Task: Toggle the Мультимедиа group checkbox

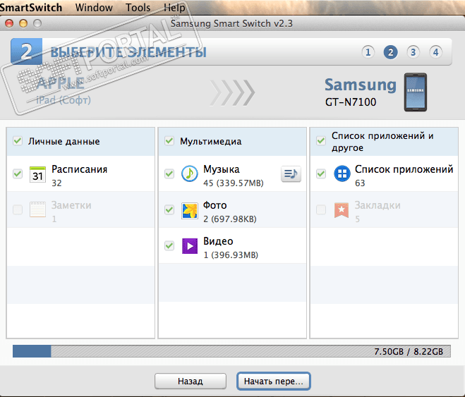Action: 169,141
